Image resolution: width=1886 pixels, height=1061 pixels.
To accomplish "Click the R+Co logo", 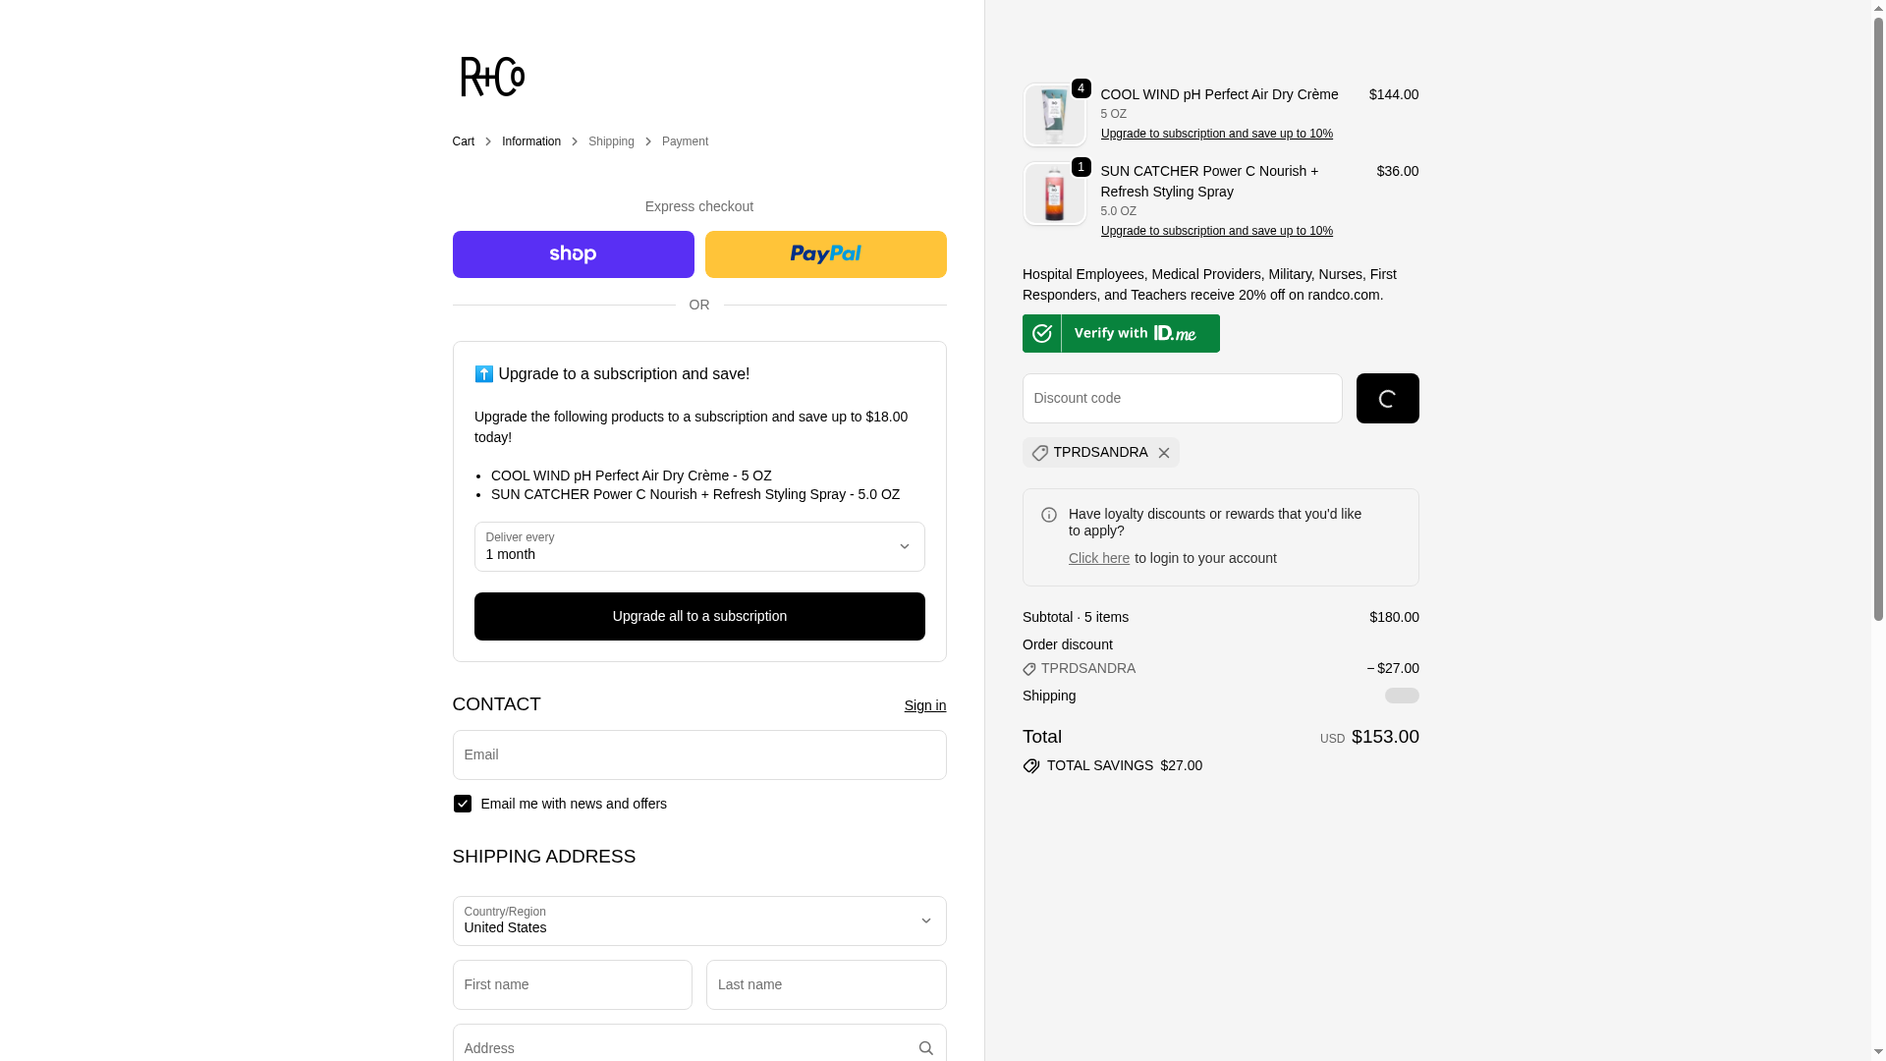I will click(492, 77).
